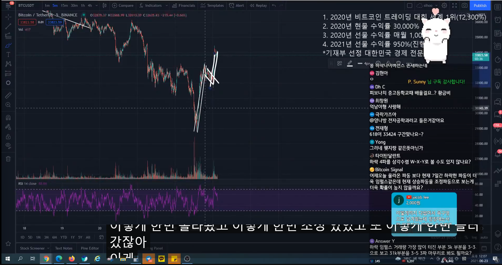Open the sihoo layout dropdown
This screenshot has height=265, width=502.
(427, 5)
